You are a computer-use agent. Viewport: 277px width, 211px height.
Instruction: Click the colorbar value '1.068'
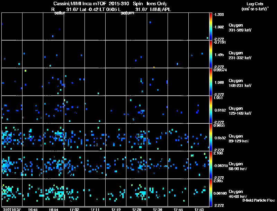219,82
